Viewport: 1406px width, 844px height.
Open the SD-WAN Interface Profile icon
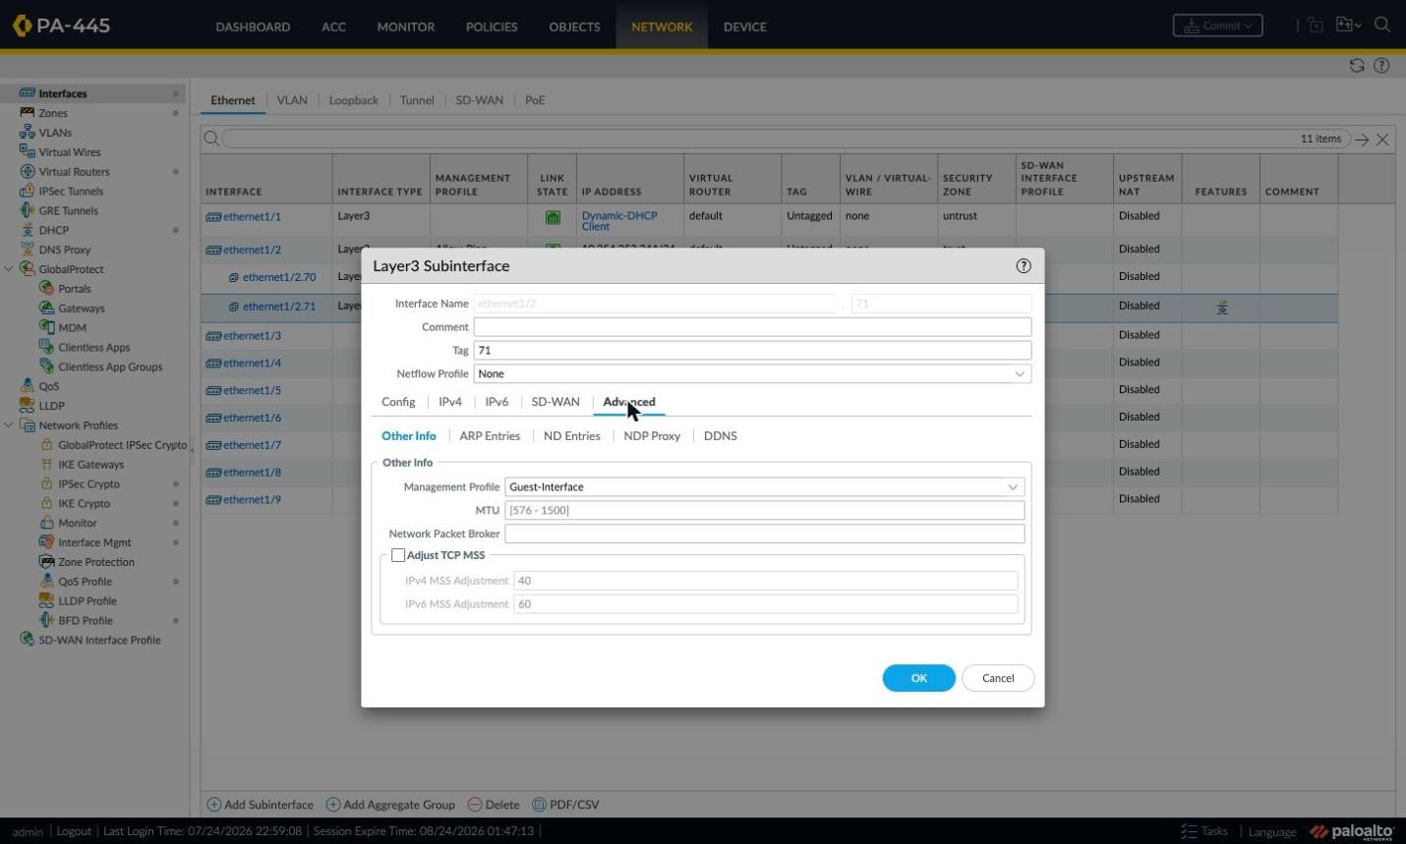[28, 640]
